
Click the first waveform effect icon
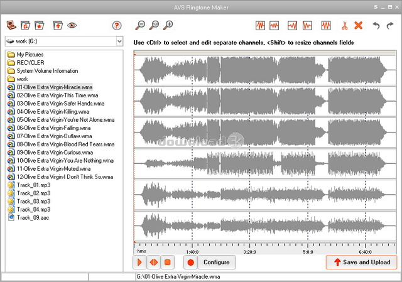tap(260, 25)
